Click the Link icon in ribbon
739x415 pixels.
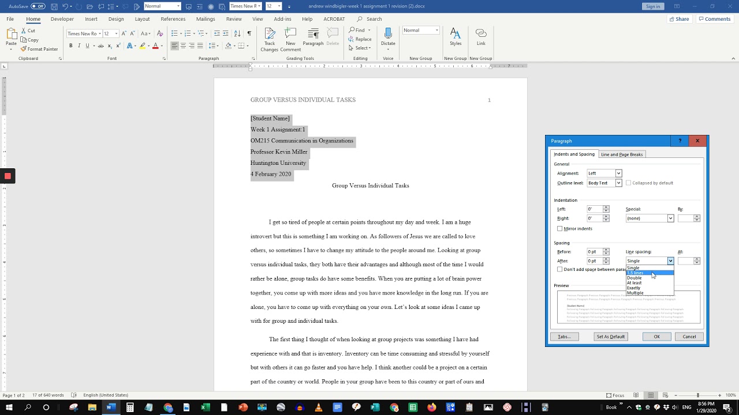(x=481, y=36)
